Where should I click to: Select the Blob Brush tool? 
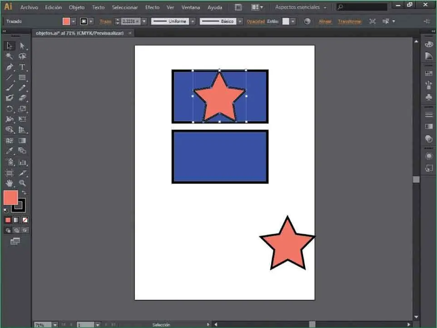pos(9,98)
